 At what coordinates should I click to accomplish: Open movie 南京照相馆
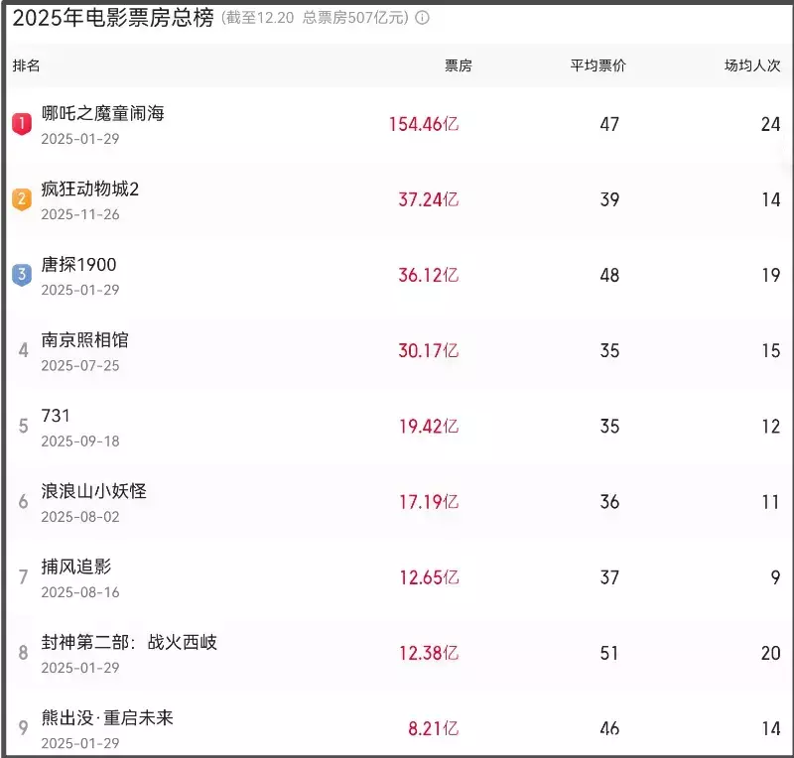[84, 340]
